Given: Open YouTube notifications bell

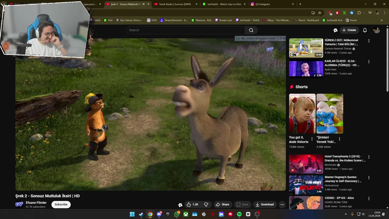Looking at the screenshot, I should coord(365,30).
